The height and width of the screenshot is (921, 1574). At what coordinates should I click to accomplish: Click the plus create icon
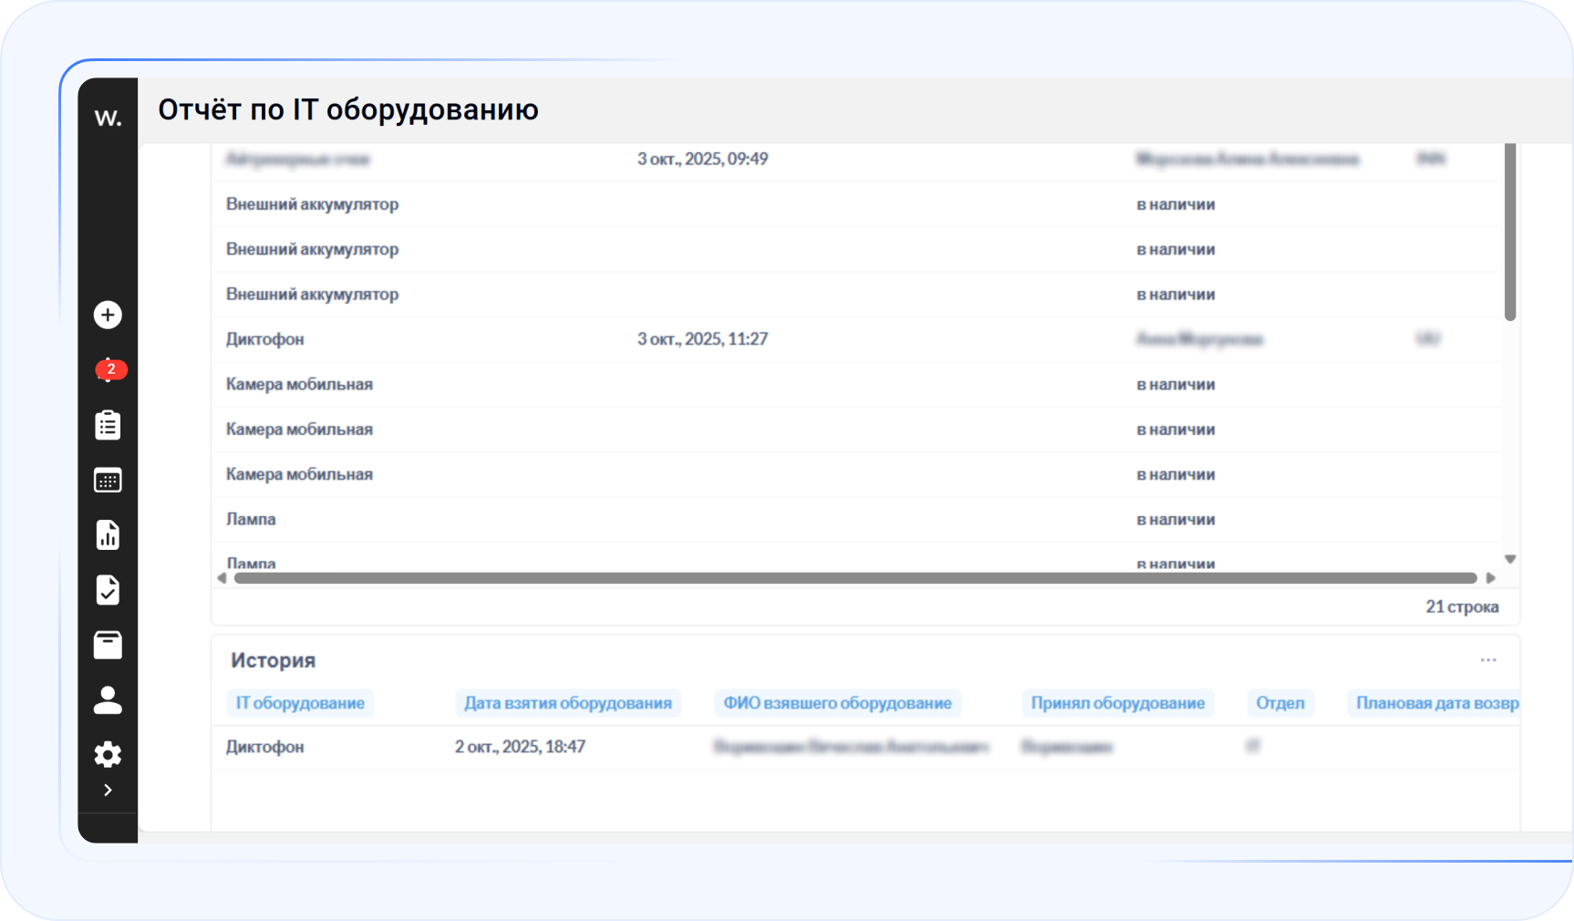click(108, 315)
